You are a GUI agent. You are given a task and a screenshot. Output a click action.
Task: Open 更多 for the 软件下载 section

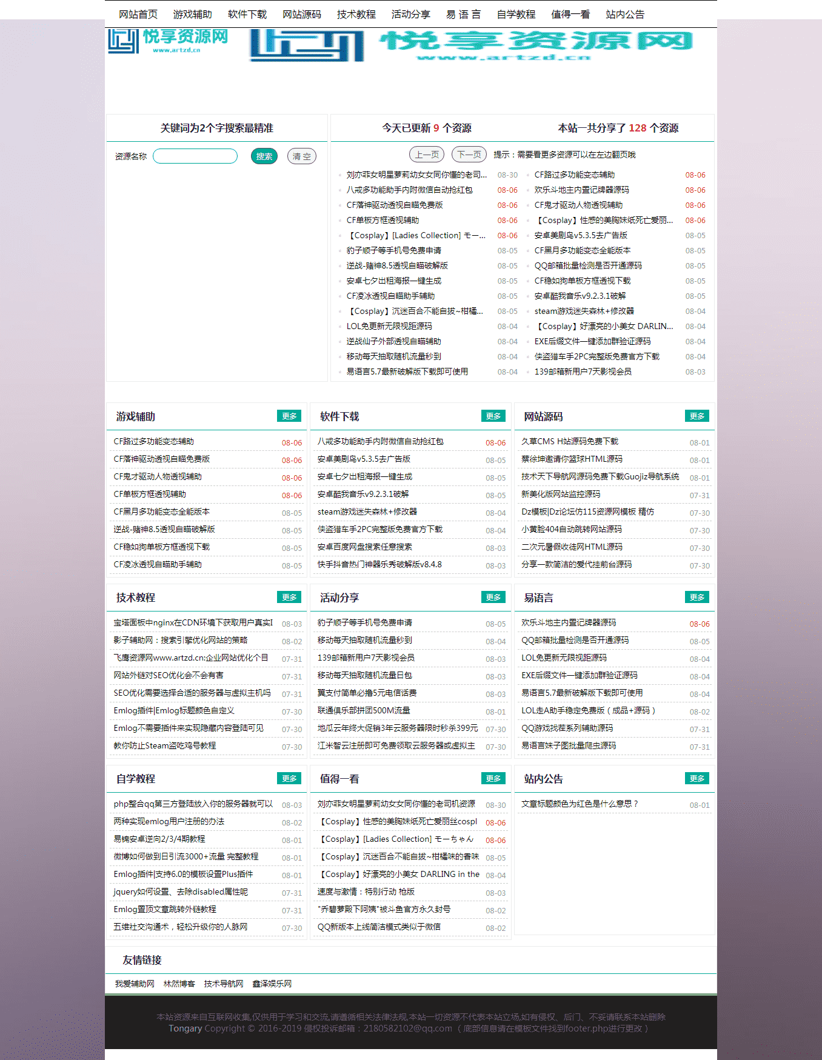493,416
